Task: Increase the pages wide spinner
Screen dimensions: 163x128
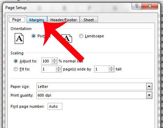Action: click(x=58, y=68)
